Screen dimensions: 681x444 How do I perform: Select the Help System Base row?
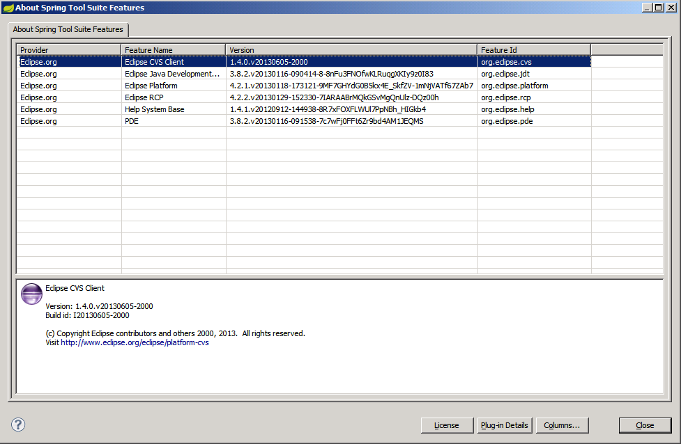[304, 109]
